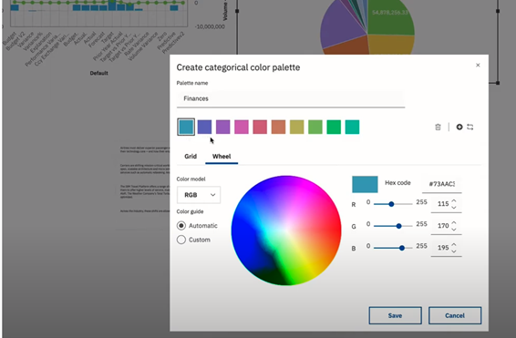Screen dimensions: 516x338
Task: Select the teal blue palette swatch
Action: coord(186,127)
